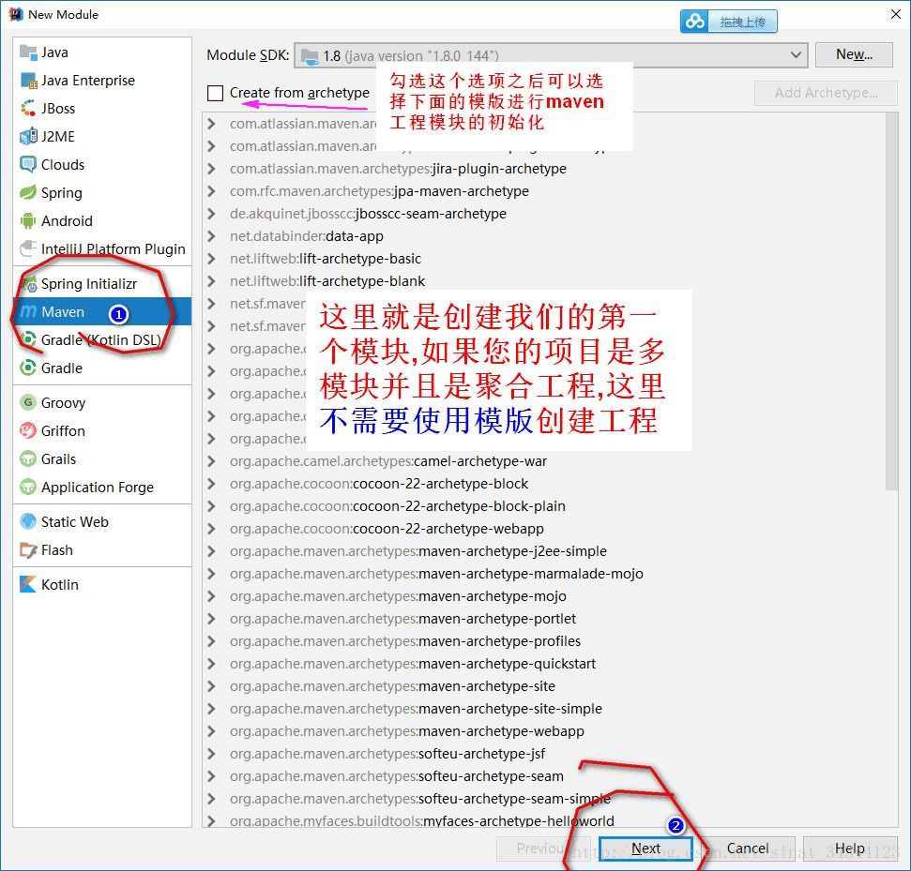Select softeu-archetype-seam row
Image resolution: width=911 pixels, height=871 pixels.
pyautogui.click(x=543, y=775)
